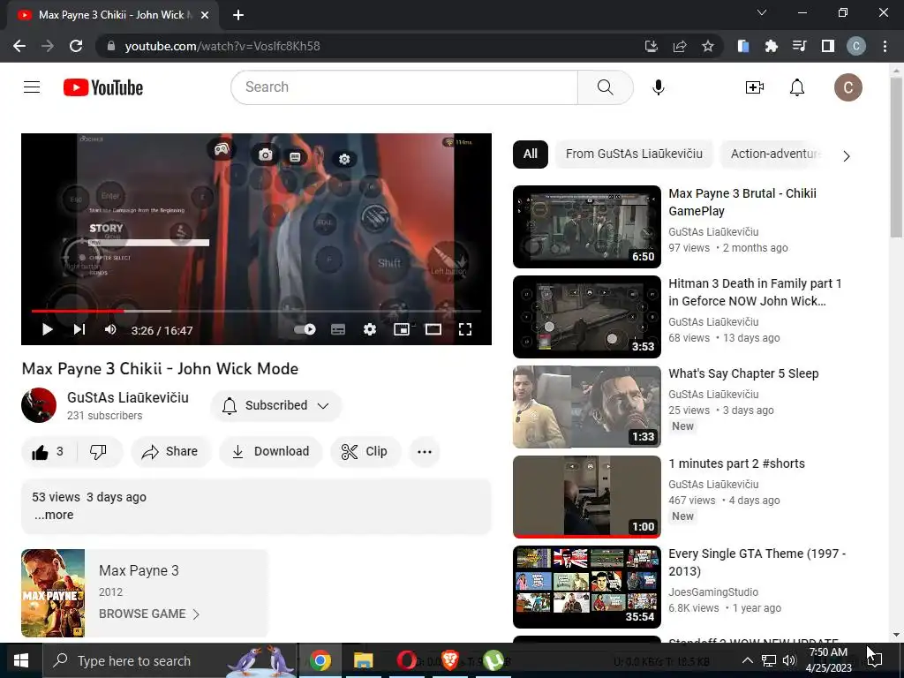Create a Clip of the video

click(365, 451)
